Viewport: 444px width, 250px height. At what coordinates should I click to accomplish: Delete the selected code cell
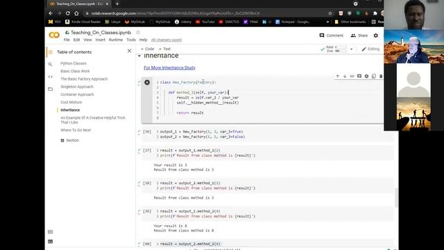[381, 76]
